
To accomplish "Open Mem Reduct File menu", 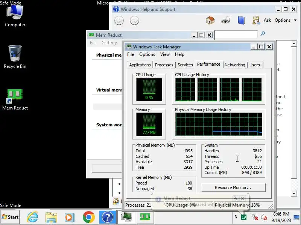I will pyautogui.click(x=93, y=43).
